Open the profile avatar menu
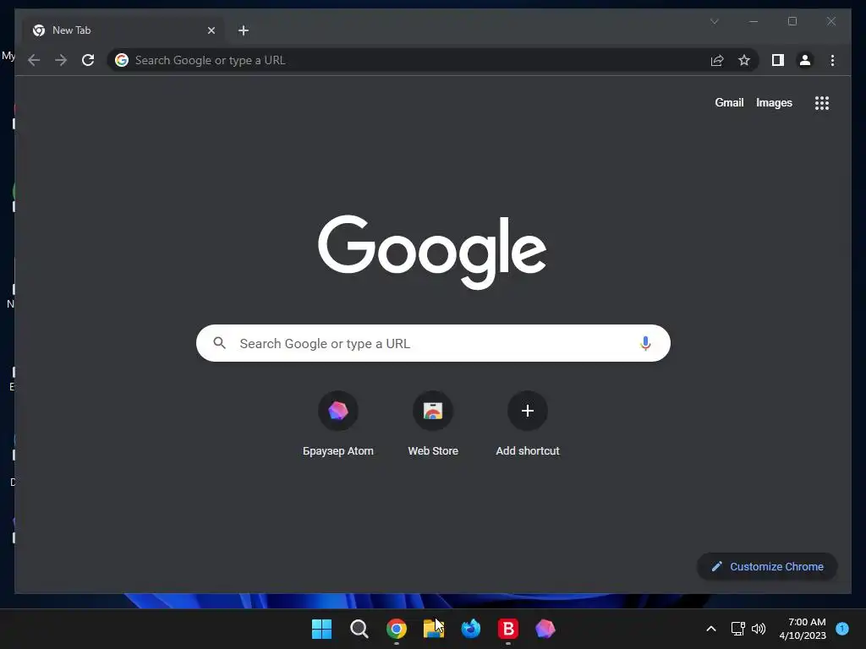This screenshot has width=866, height=649. (805, 60)
